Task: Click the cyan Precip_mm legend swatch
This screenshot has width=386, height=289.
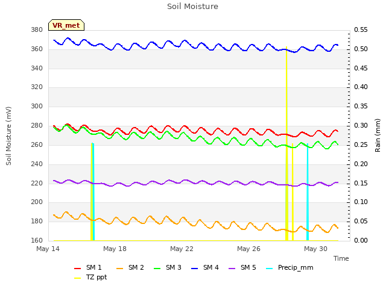Action: coord(270,269)
